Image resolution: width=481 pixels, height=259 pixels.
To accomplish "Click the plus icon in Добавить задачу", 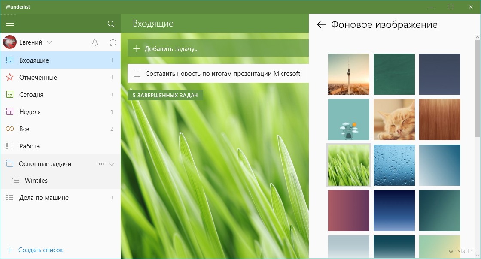I will (137, 49).
